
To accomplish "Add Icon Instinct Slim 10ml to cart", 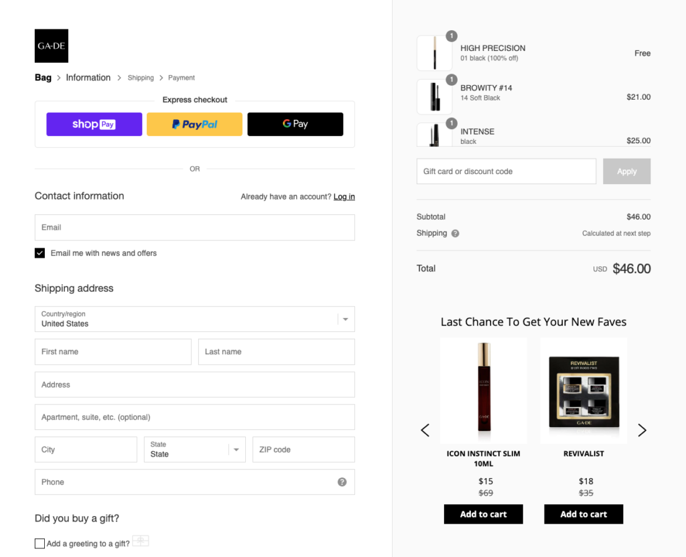I will coord(483,514).
